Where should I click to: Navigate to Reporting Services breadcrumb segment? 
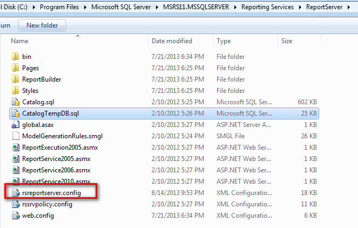click(x=267, y=7)
